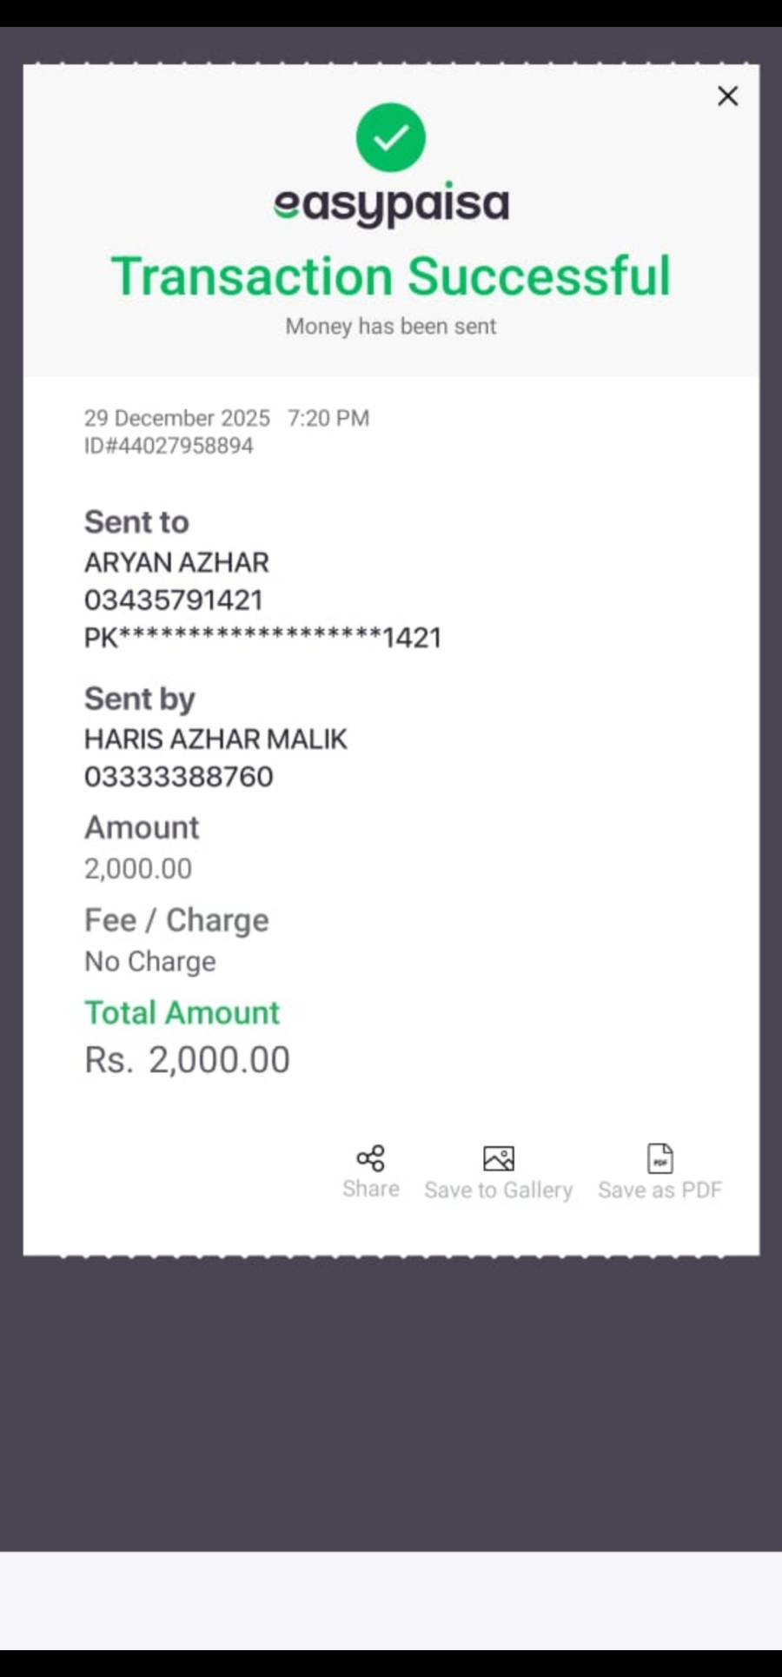This screenshot has height=1677, width=782.
Task: Tap the green success checkmark icon
Action: pos(391,137)
